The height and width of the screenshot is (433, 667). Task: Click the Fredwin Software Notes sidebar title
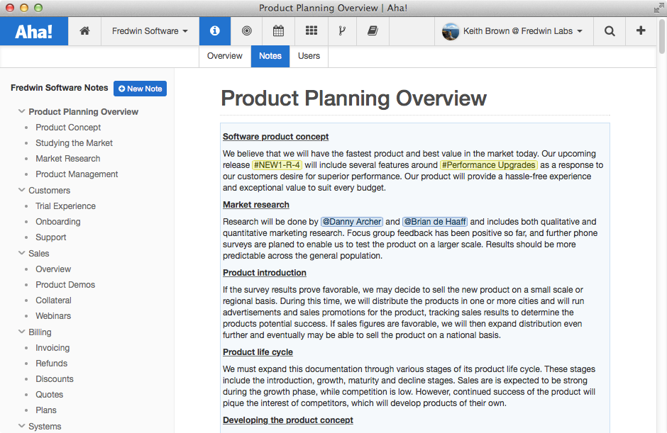pos(59,88)
